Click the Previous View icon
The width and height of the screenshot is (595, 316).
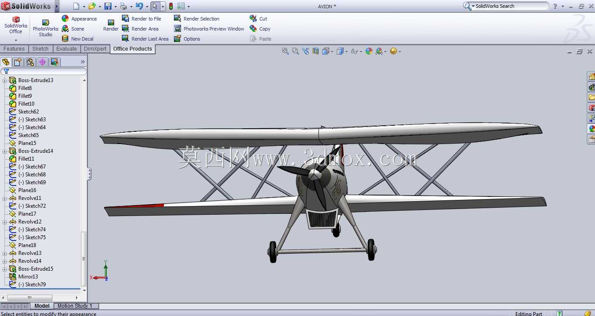click(305, 51)
